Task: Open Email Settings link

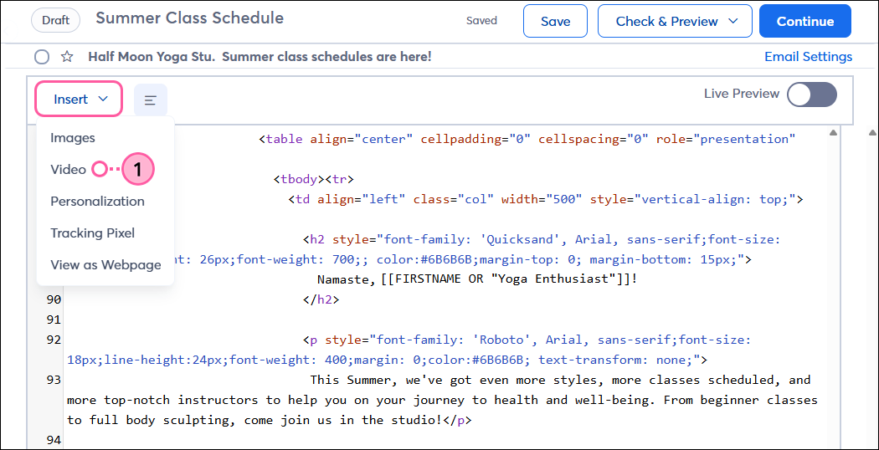Action: click(x=809, y=57)
